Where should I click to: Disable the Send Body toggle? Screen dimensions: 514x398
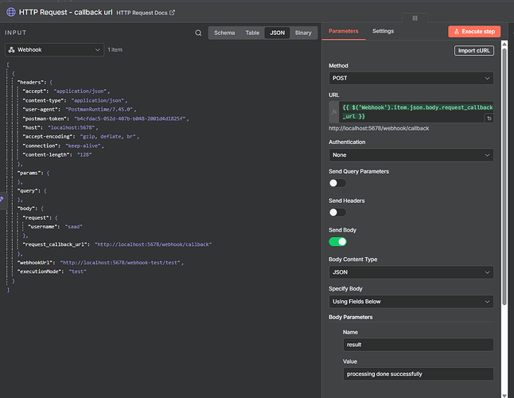[337, 241]
